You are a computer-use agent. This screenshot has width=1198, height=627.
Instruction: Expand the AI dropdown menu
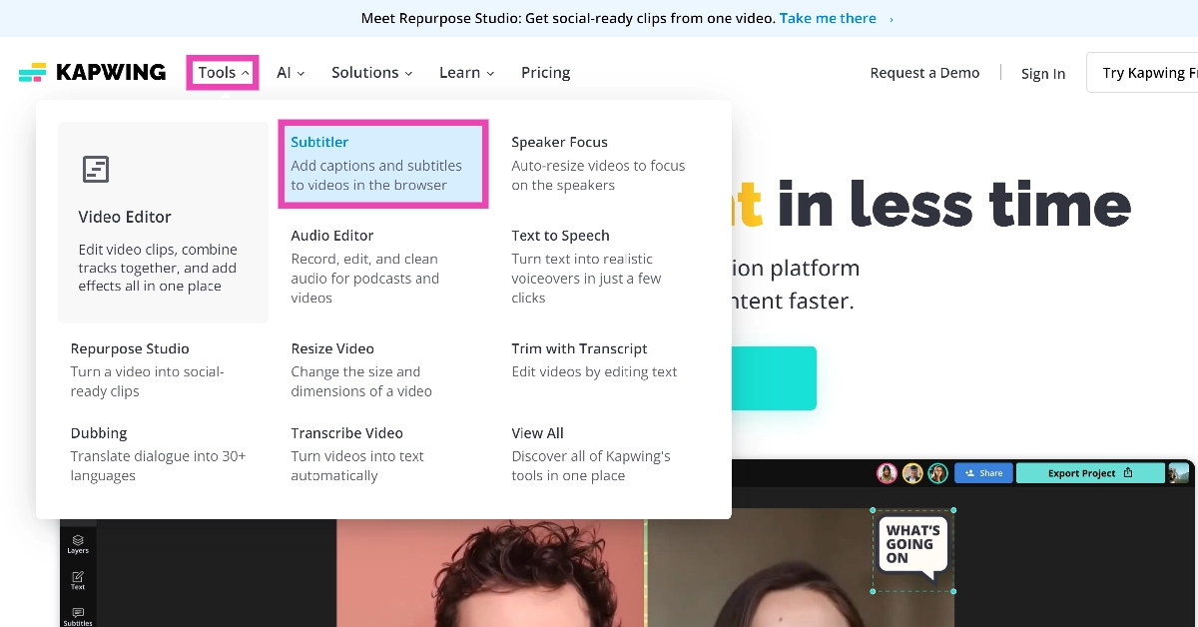[x=291, y=73]
